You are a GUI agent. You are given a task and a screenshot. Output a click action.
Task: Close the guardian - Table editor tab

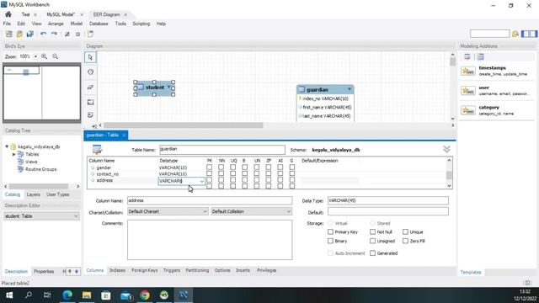pos(124,135)
